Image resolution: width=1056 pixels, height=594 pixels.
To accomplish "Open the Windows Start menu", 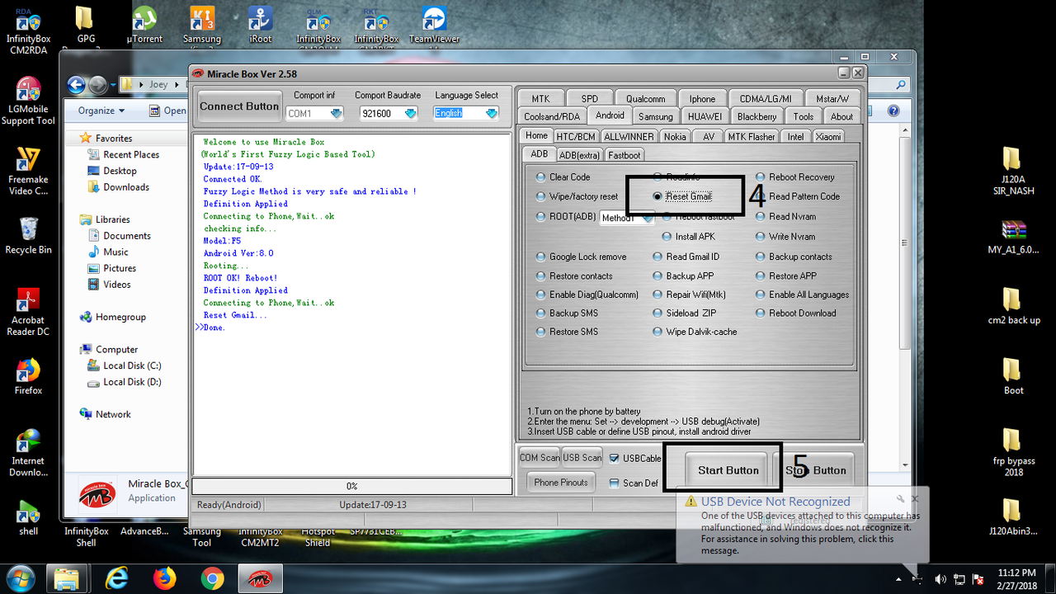I will 19,578.
